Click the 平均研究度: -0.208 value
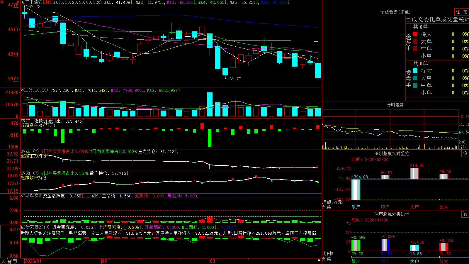The width and height of the screenshot is (469, 264). pyautogui.click(x=119, y=227)
